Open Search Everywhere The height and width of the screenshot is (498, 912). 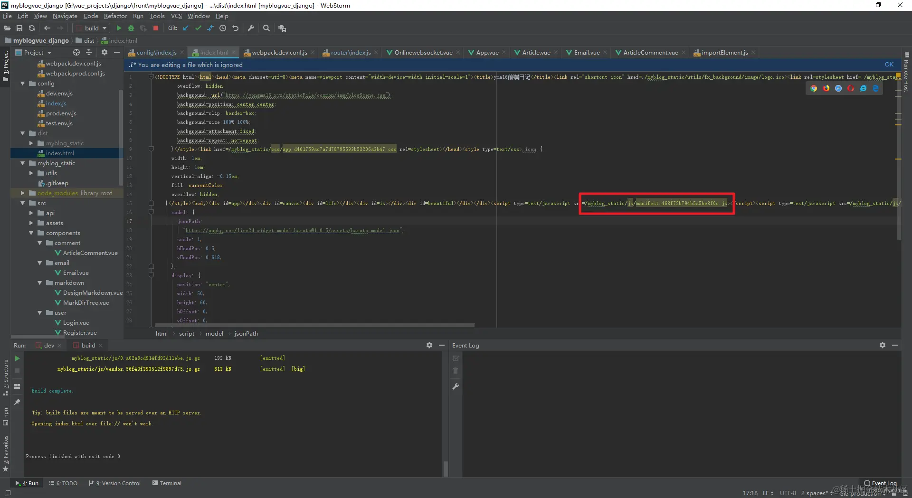[266, 28]
